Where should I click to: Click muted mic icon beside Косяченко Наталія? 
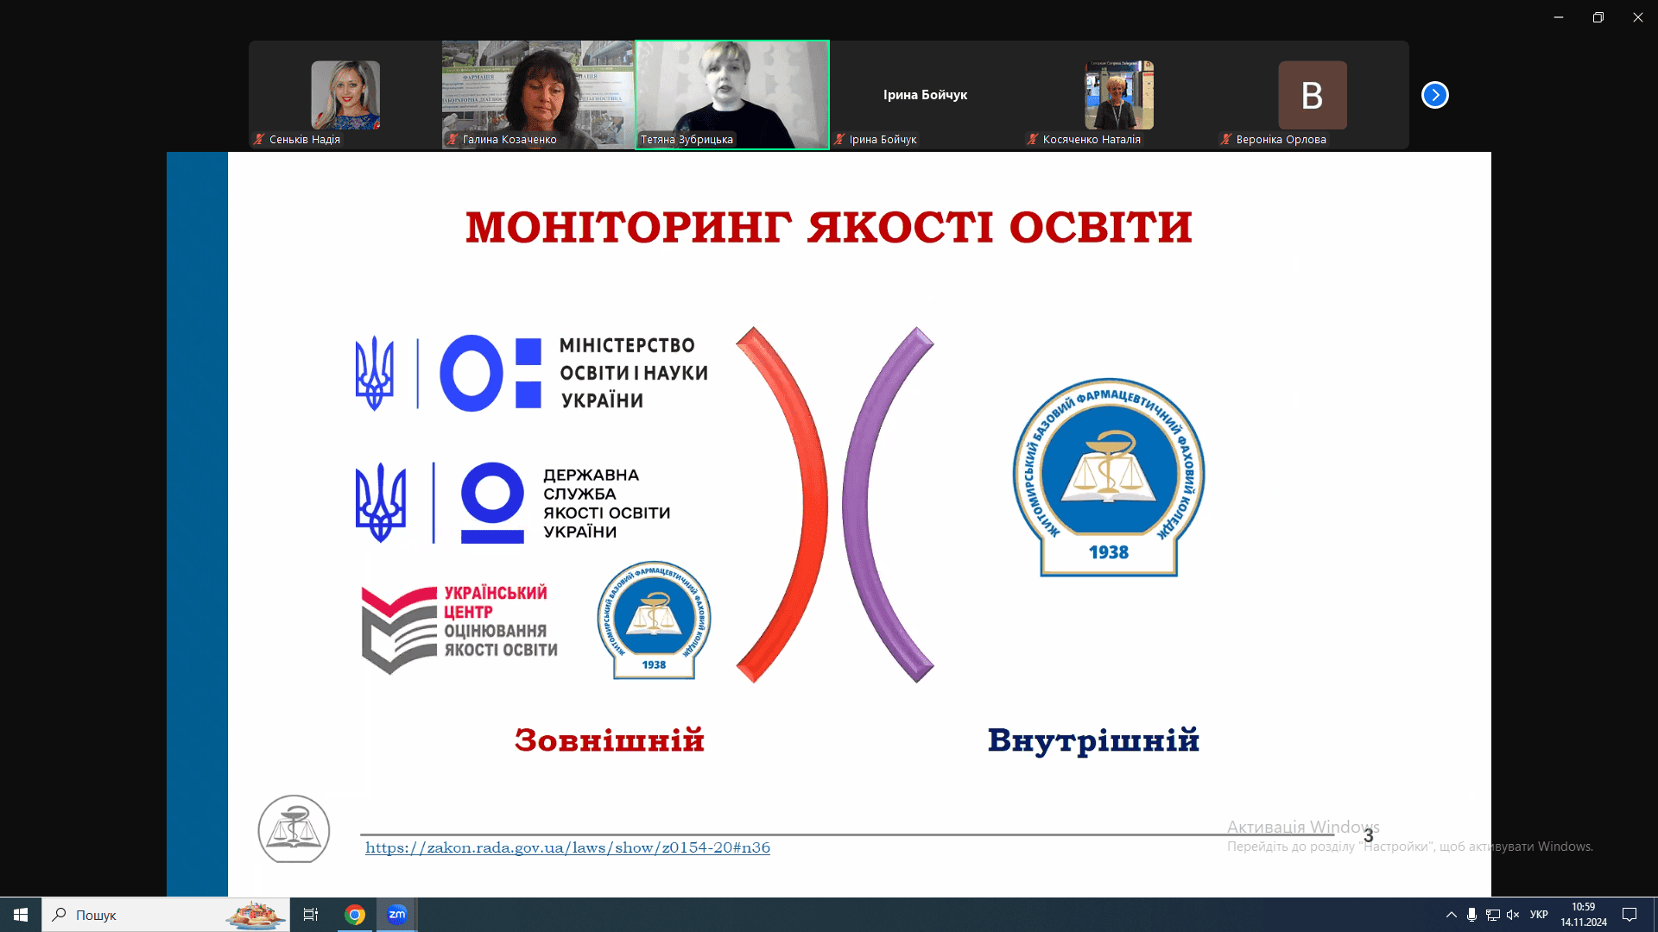click(x=1033, y=139)
